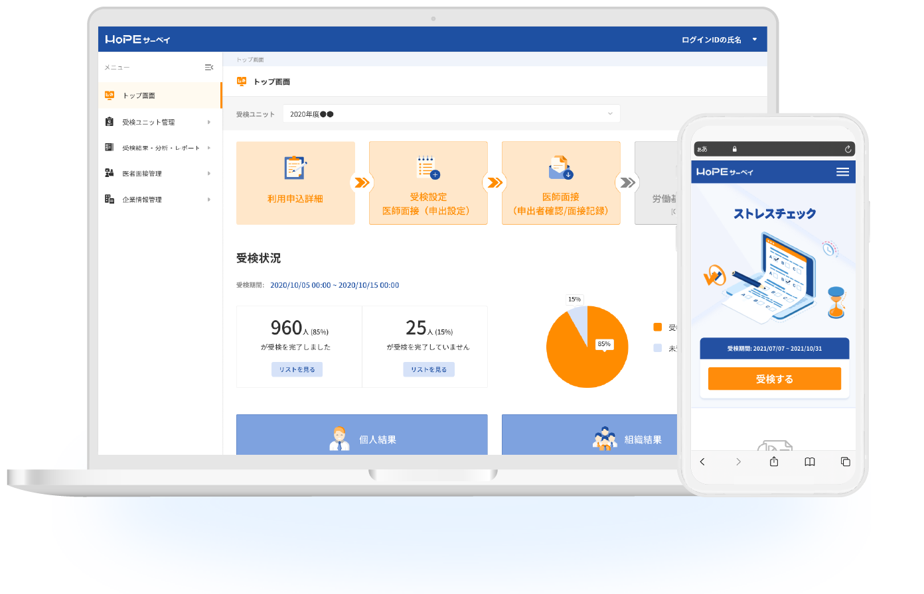Click the トップ画面 sidebar icon

click(110, 95)
